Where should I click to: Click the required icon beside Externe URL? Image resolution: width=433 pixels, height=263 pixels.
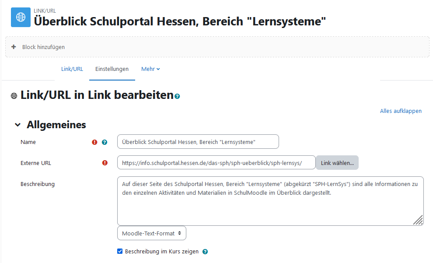105,163
